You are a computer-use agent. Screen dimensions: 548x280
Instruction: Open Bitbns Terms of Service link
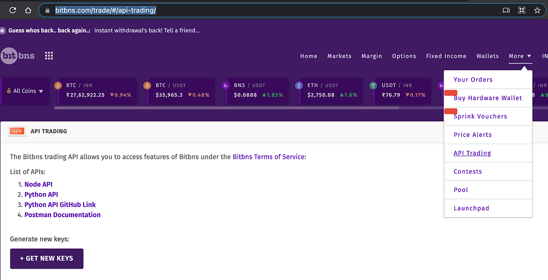pyautogui.click(x=269, y=157)
